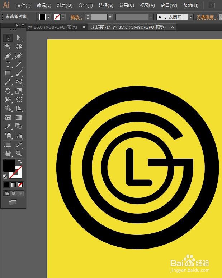Close the 未标题-1 document tab

173,27
